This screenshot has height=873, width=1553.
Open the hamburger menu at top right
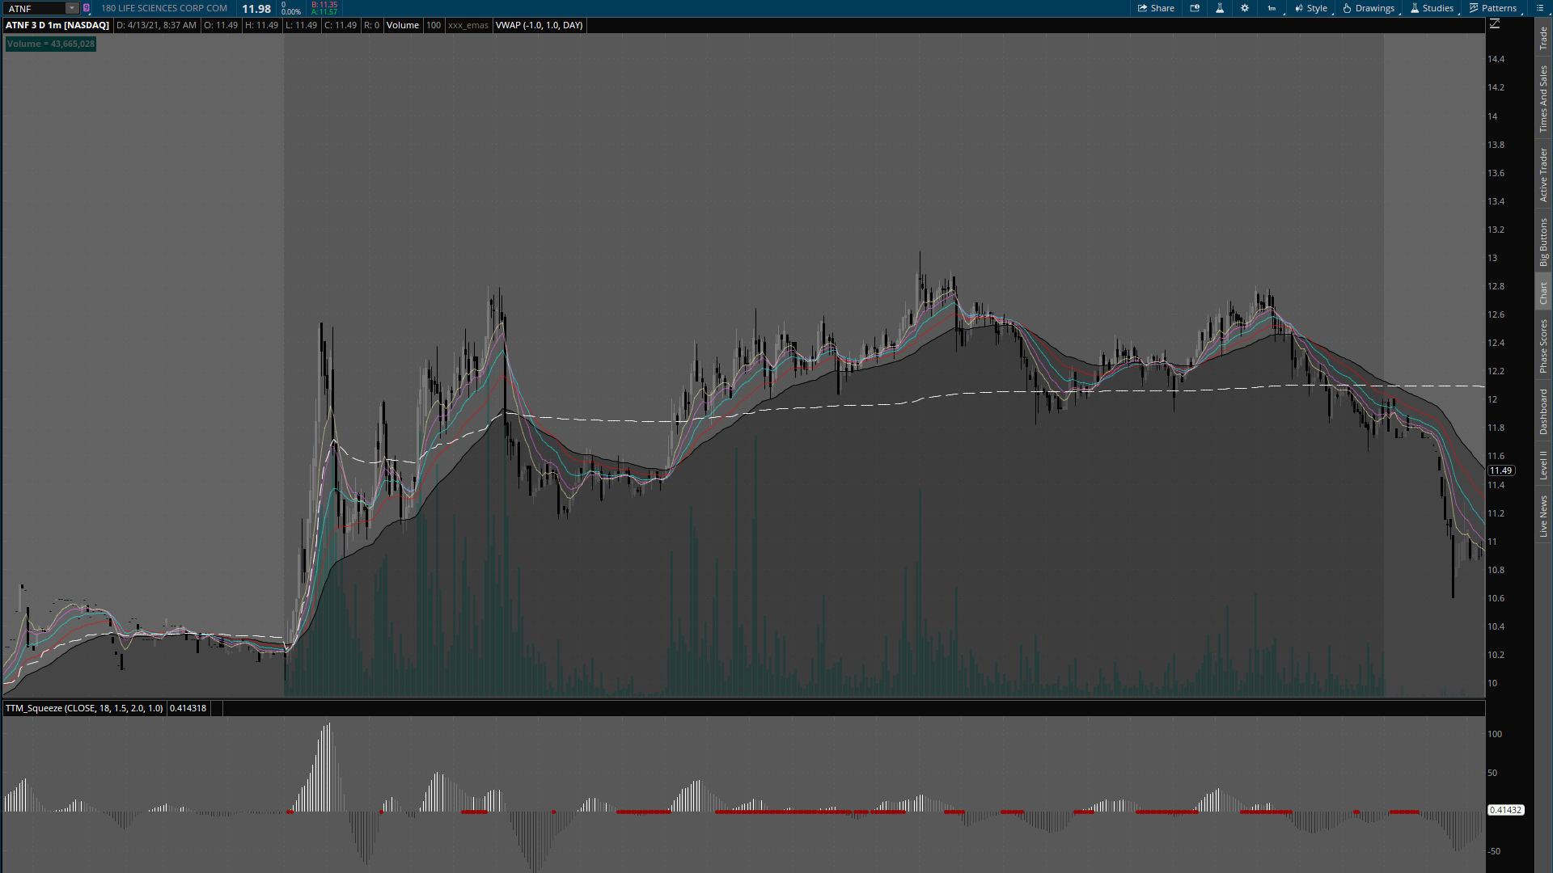[x=1539, y=8]
